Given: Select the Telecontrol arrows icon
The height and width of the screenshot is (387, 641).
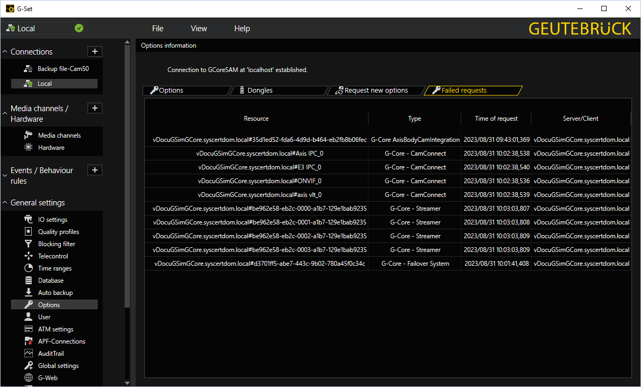Looking at the screenshot, I should pyautogui.click(x=29, y=256).
